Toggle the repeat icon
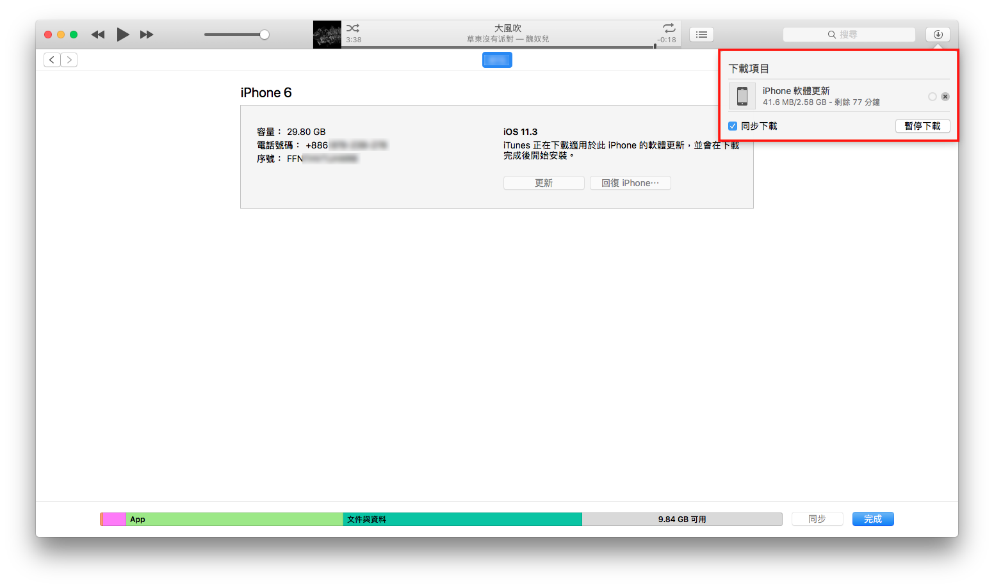The image size is (994, 588). tap(669, 28)
